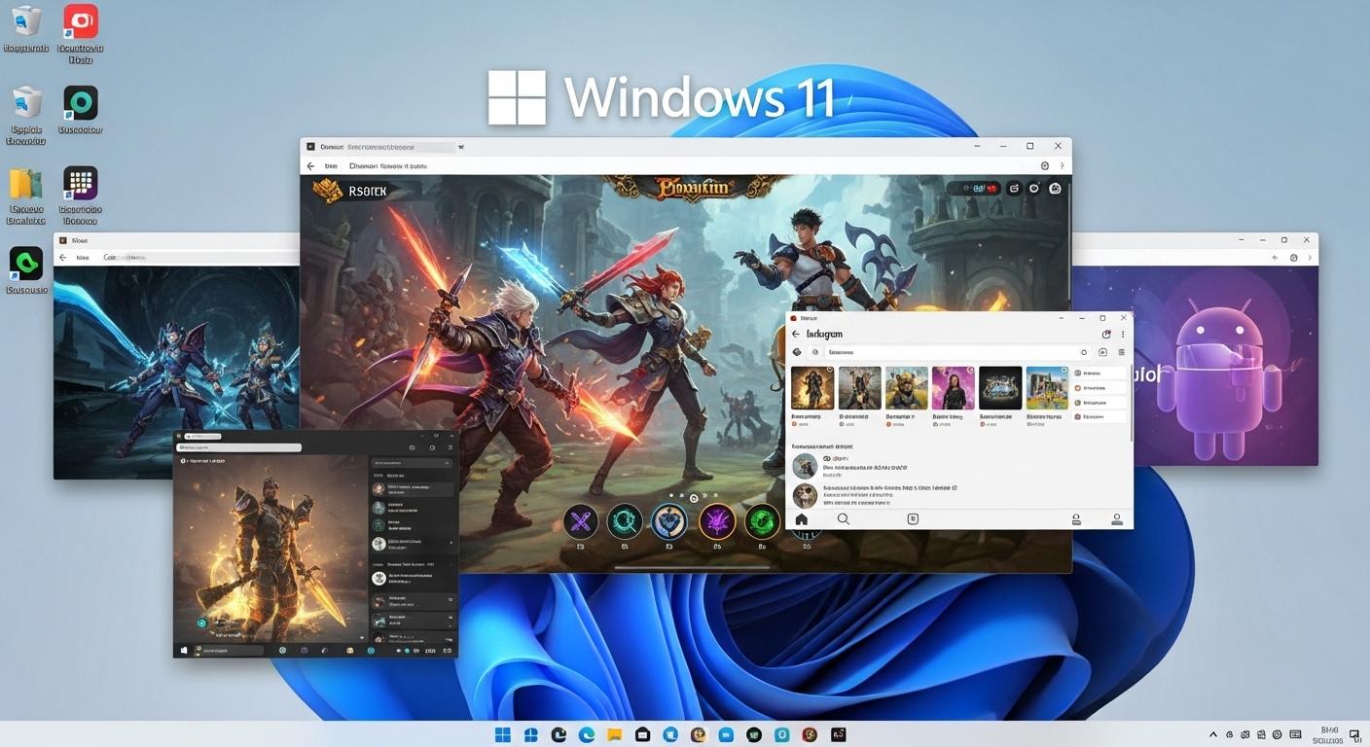View your Instagram profile icon
This screenshot has width=1370, height=747.
(x=1117, y=518)
